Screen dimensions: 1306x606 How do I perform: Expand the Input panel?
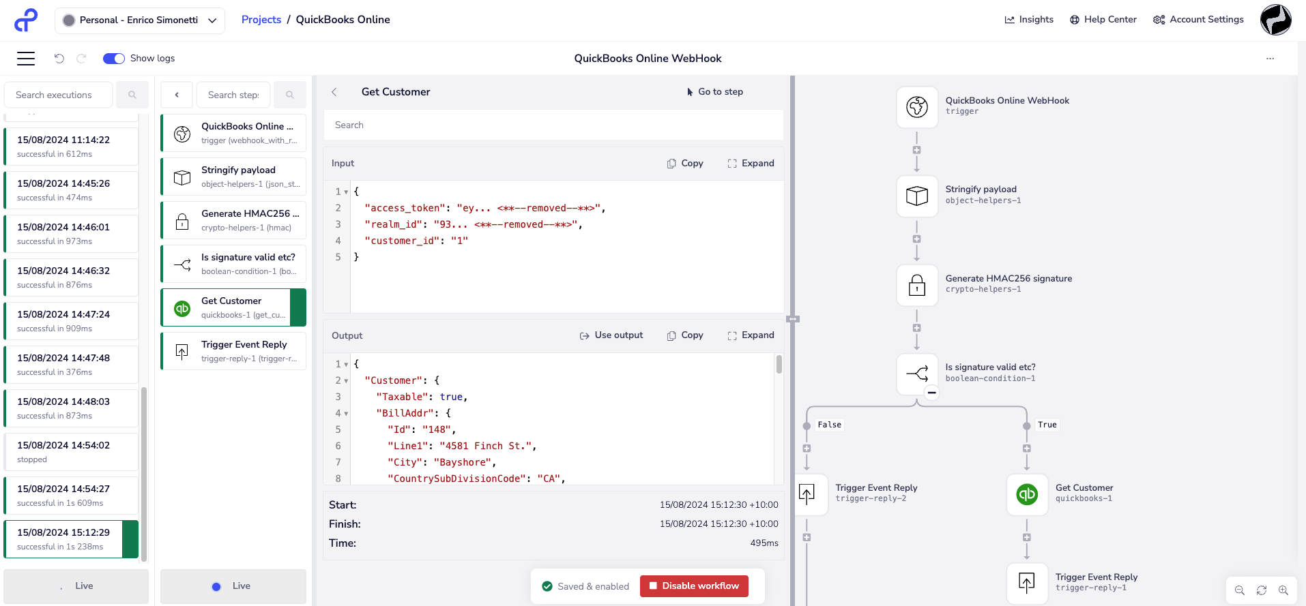click(x=751, y=164)
